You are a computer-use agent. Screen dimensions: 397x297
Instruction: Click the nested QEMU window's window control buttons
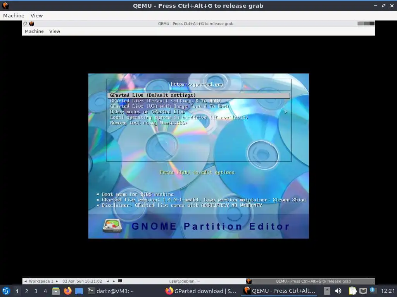(x=366, y=24)
